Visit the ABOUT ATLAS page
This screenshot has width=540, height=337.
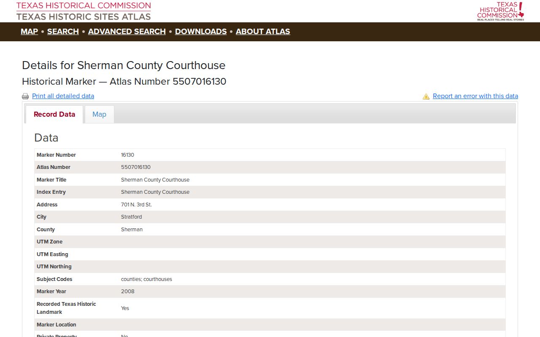(x=263, y=32)
